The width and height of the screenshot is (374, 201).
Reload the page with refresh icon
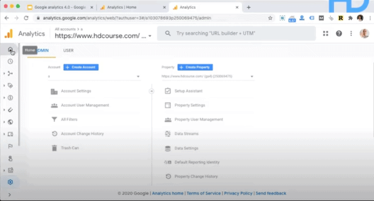26,18
